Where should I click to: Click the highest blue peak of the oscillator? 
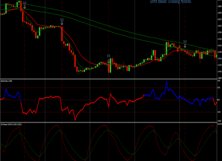166,82
